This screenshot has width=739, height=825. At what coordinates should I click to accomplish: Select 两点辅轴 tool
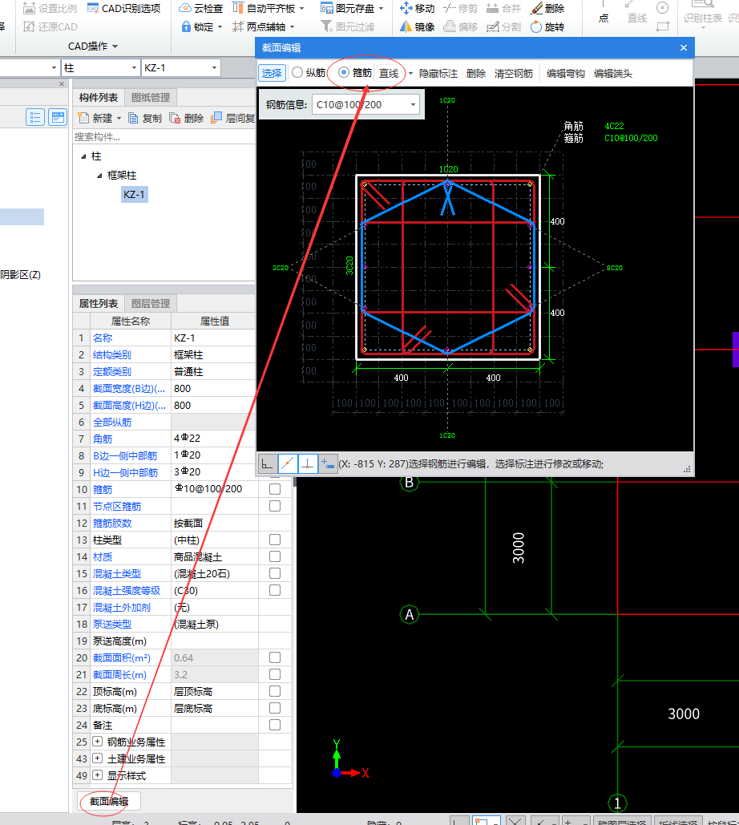263,26
